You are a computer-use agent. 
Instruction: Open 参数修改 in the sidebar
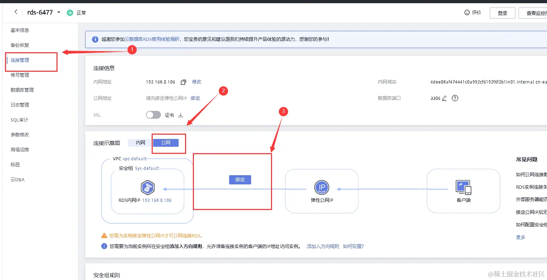[x=20, y=135]
